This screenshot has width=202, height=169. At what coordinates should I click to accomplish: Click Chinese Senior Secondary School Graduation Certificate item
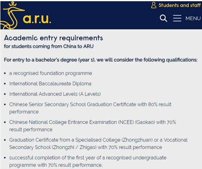tap(90, 108)
